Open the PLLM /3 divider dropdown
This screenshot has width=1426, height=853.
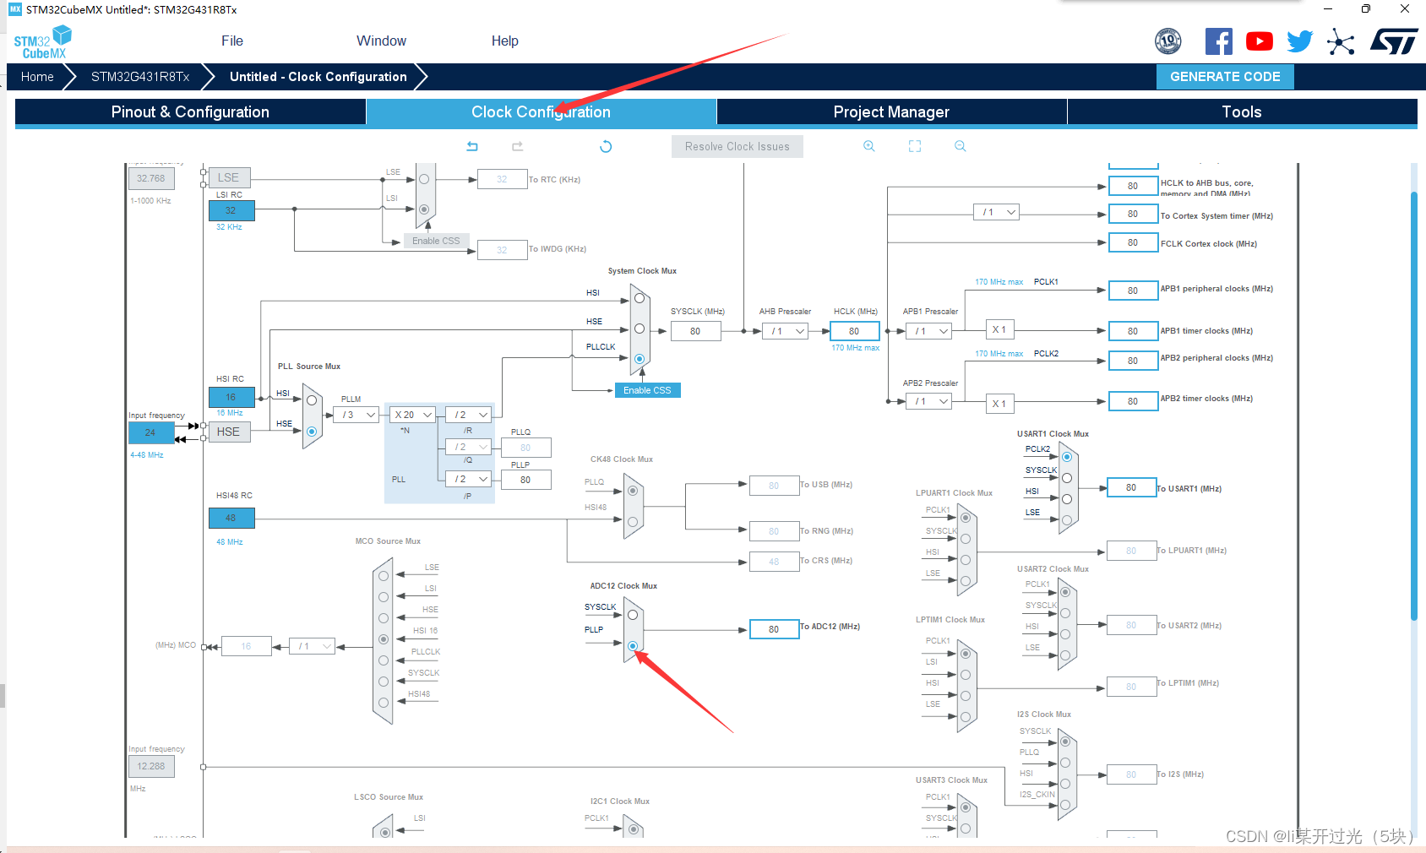coord(356,415)
